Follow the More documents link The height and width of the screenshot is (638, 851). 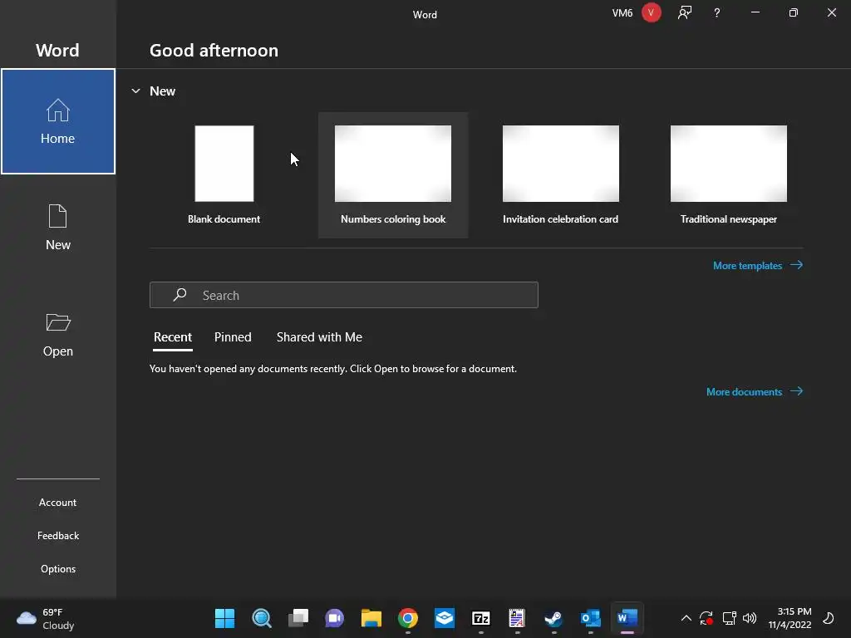click(x=755, y=392)
